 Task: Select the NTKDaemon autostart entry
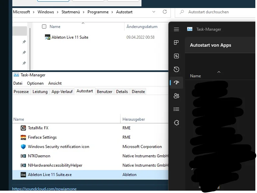90,156
